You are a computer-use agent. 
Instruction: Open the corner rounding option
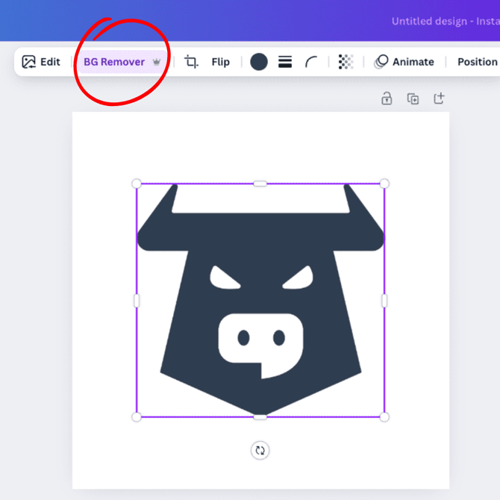(x=311, y=62)
